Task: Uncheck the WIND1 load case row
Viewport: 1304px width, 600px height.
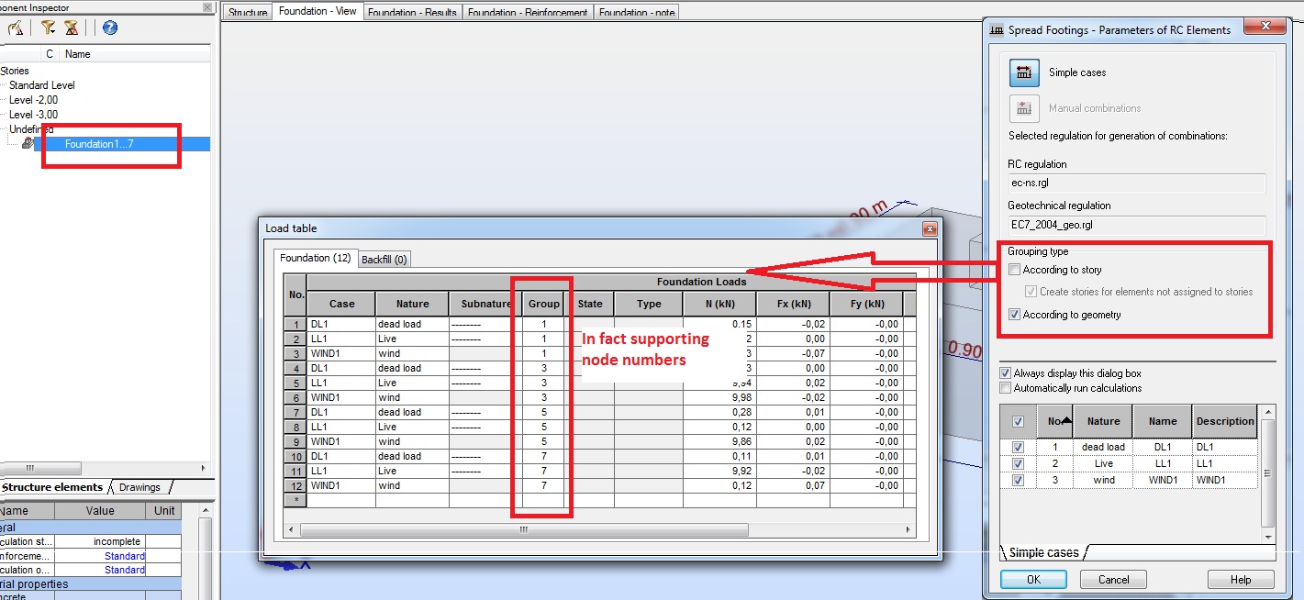Action: (1018, 480)
